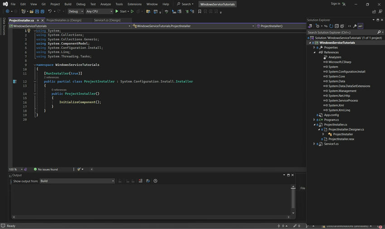Click the Save All toolbar icon

42,11
